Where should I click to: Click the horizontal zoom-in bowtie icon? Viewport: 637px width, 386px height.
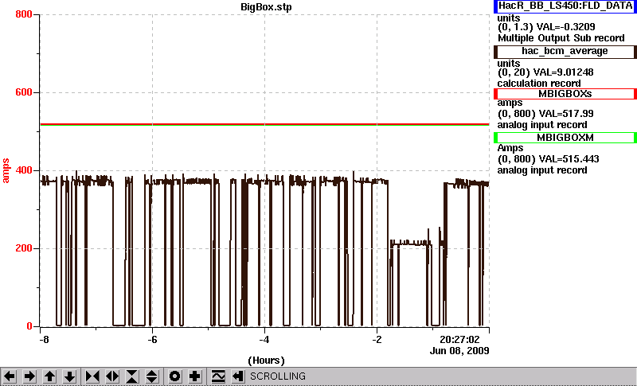pos(92,376)
